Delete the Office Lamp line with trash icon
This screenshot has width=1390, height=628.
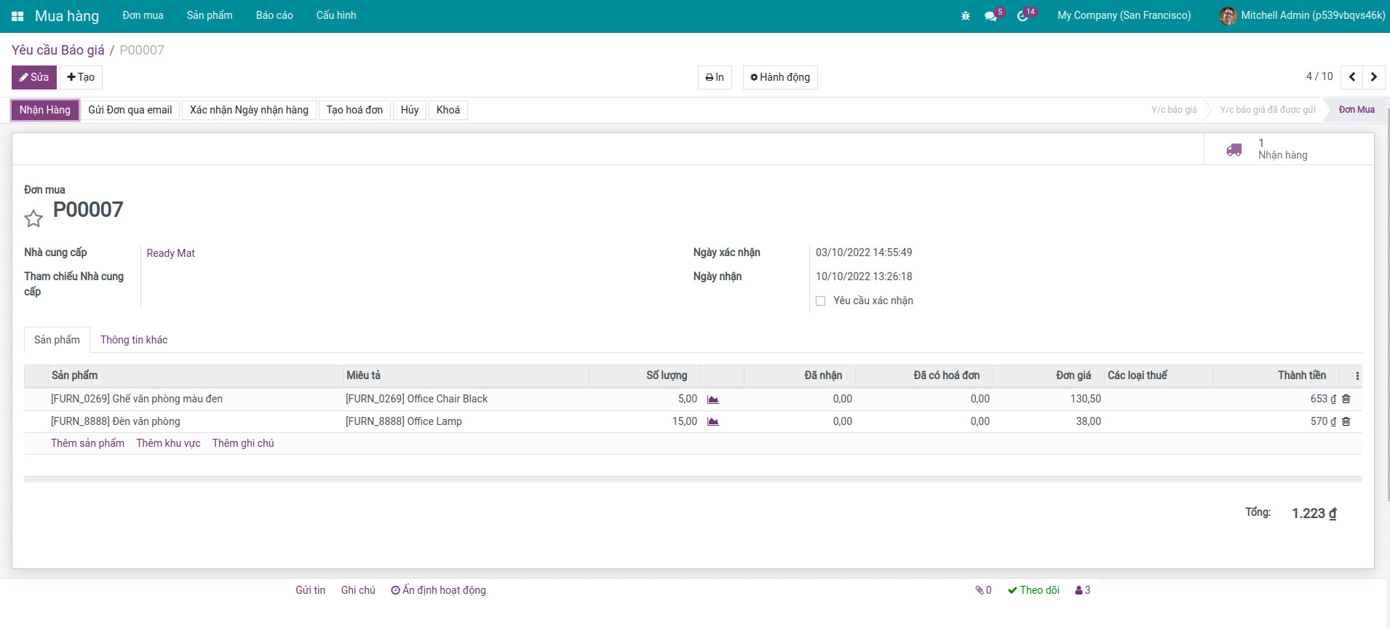pos(1346,421)
